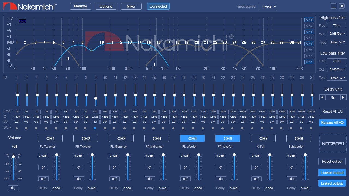This screenshot has width=349, height=196.
Task: Mute CH2 FR-Tweeter speaker icon
Action: point(79,179)
